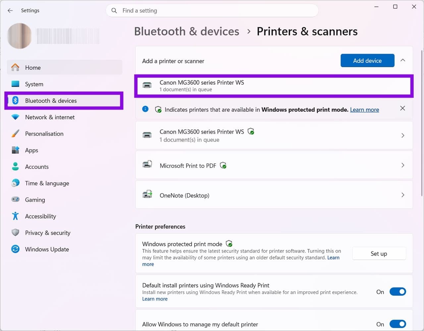Open Privacy & security settings
The height and width of the screenshot is (331, 424).
click(x=65, y=233)
